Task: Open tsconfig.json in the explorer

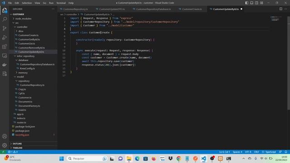Action: [22, 135]
